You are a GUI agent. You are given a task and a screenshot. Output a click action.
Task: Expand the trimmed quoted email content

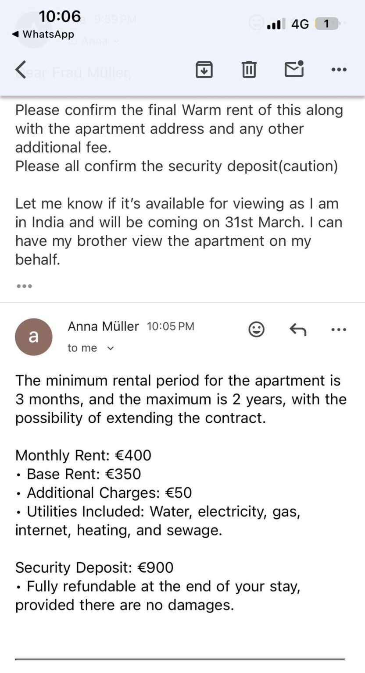pos(24,286)
